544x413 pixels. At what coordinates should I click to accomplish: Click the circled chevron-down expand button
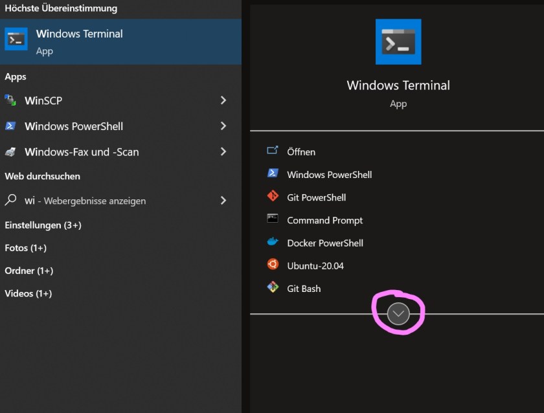pos(398,314)
